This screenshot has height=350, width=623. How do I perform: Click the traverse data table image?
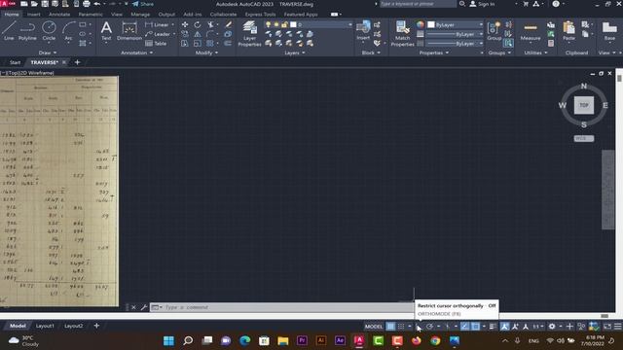pos(59,192)
